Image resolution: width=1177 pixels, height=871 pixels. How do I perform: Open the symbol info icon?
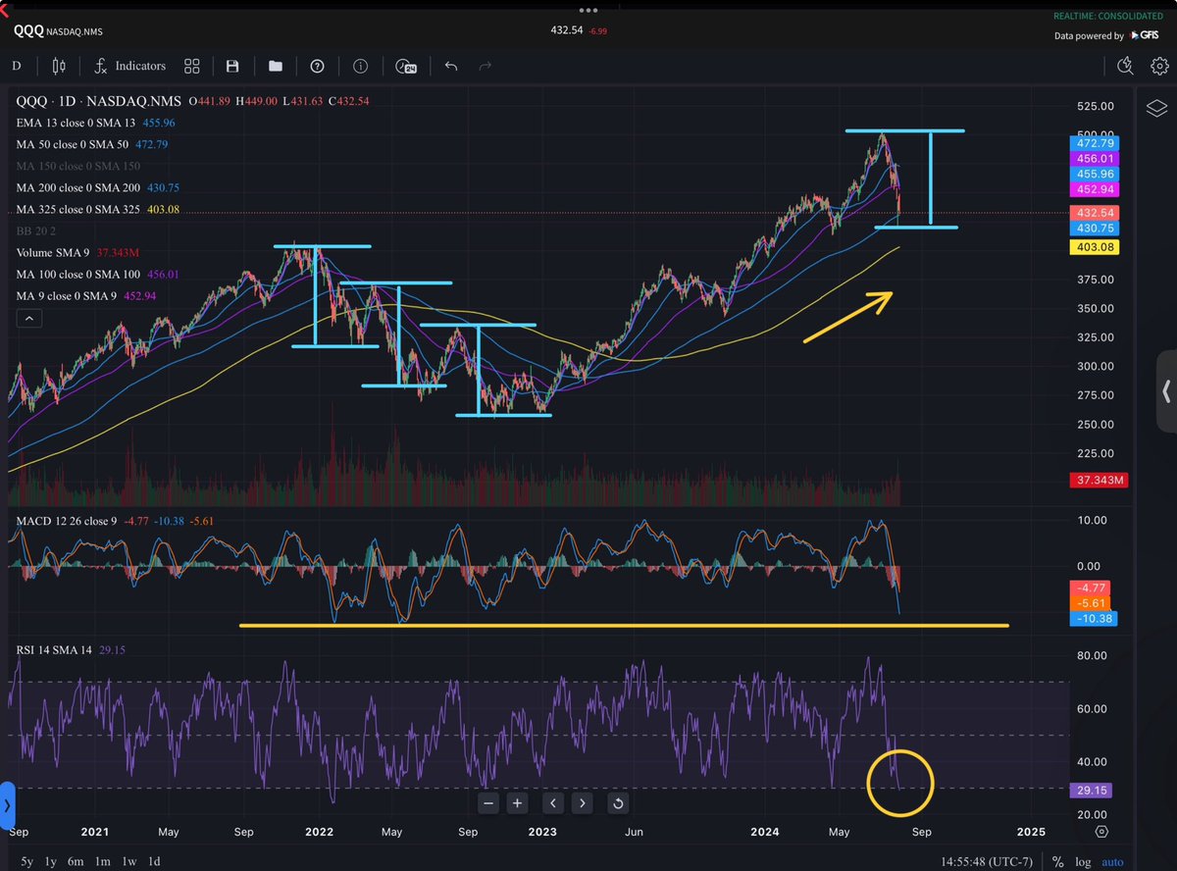point(360,66)
